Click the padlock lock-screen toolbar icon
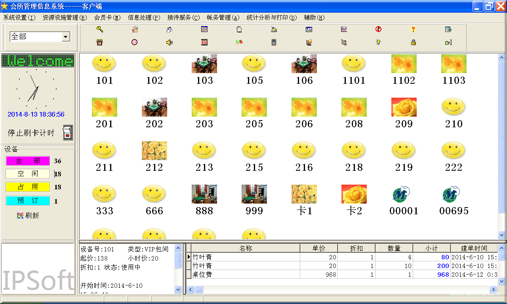 tap(414, 42)
